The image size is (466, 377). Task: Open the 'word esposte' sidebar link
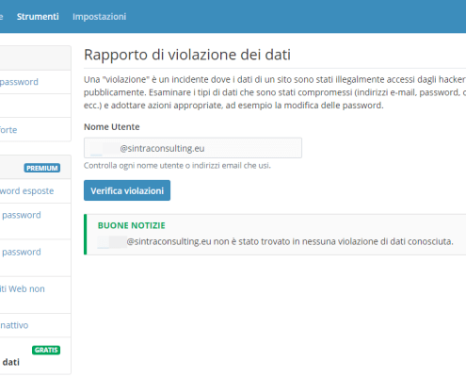[x=26, y=191]
